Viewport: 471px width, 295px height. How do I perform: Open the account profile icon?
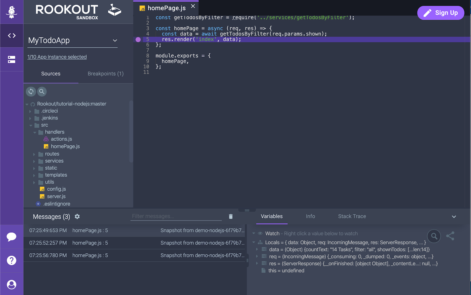point(12,284)
